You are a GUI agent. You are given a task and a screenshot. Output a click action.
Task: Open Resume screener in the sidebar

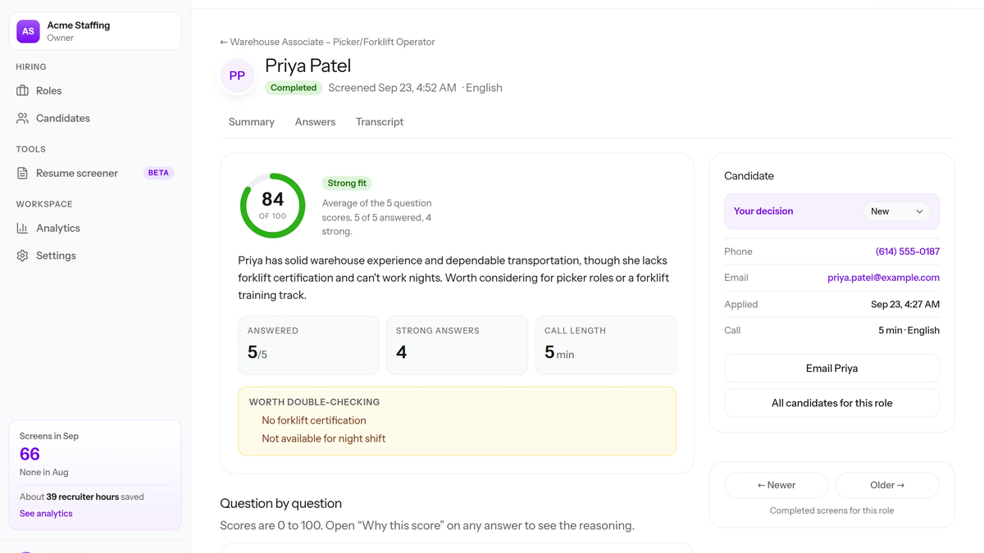[x=95, y=173]
